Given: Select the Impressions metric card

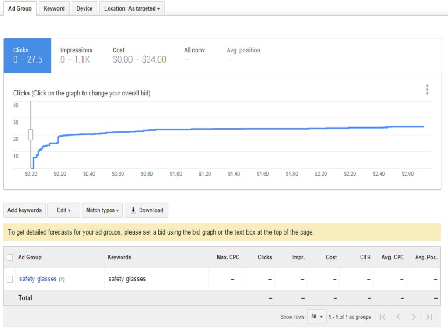Looking at the screenshot, I should pyautogui.click(x=77, y=56).
